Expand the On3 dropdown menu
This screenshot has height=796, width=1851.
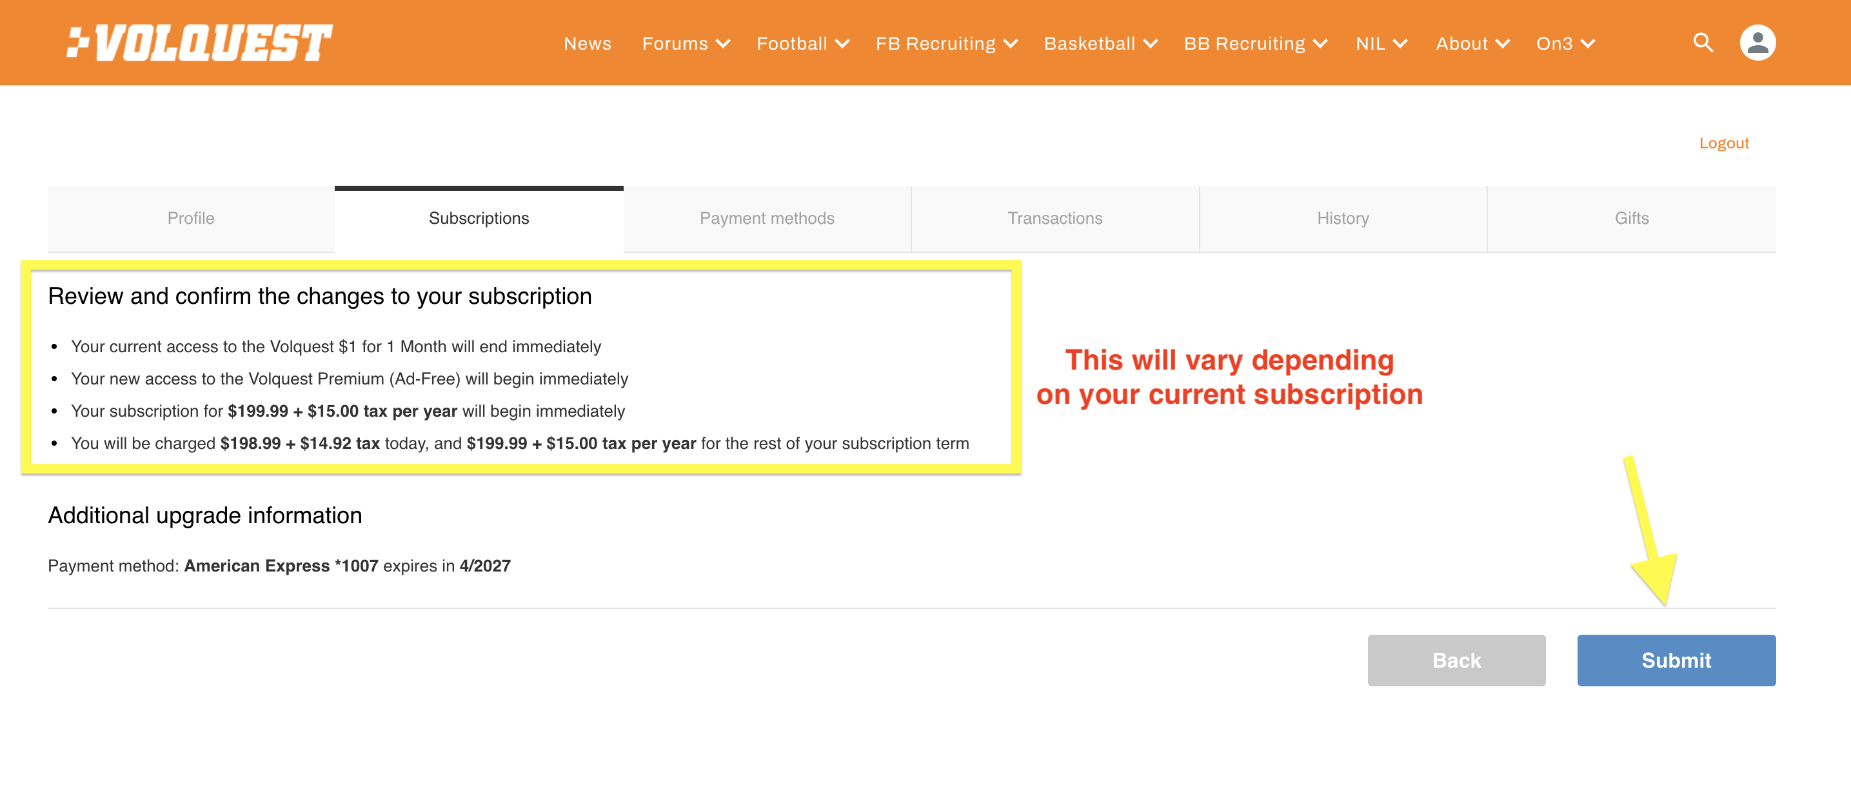pos(1565,44)
